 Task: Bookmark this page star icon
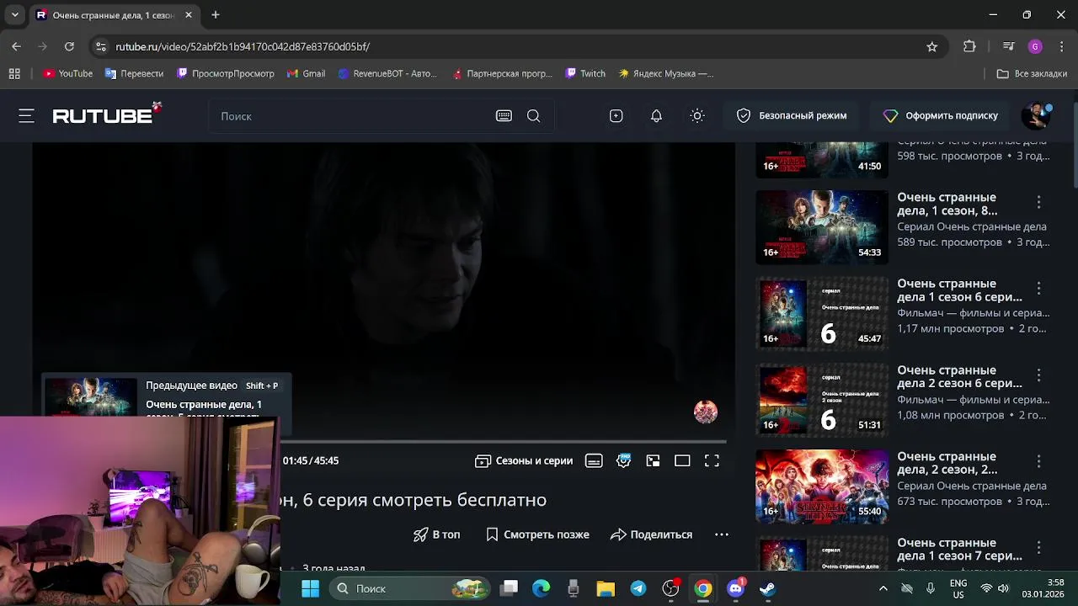pos(931,46)
